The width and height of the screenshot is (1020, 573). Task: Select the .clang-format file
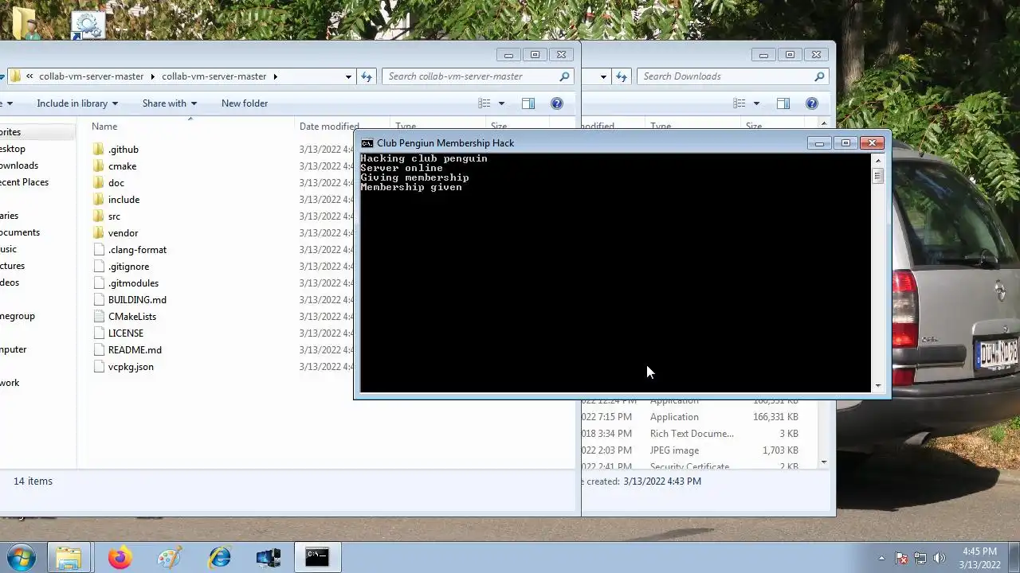tap(137, 250)
